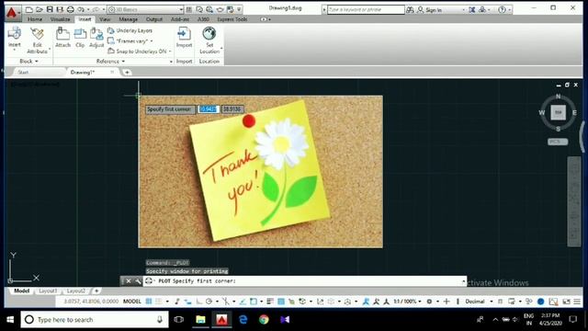The image size is (588, 331).
Task: Open the workspace selector dropdown in title bar
Action: [x=145, y=9]
